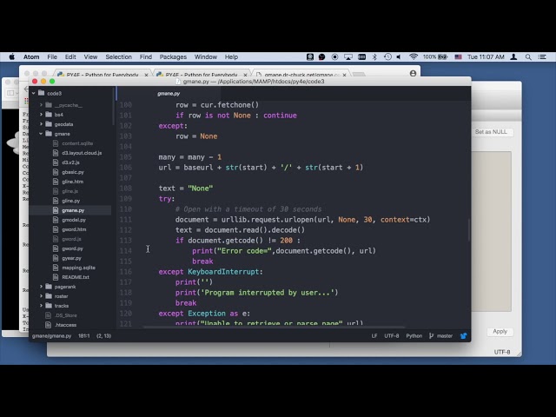556x417 pixels.
Task: Click the screen recording menu bar icon
Action: pos(334,56)
